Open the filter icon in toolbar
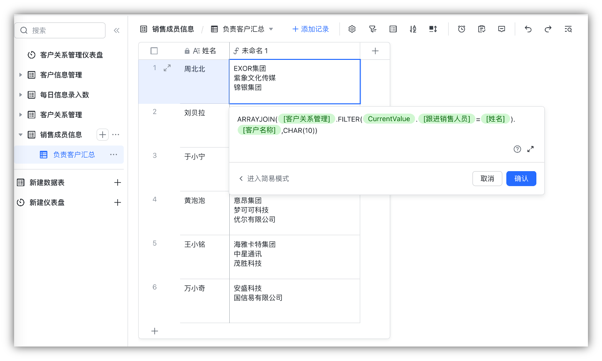The image size is (602, 361). [x=373, y=29]
